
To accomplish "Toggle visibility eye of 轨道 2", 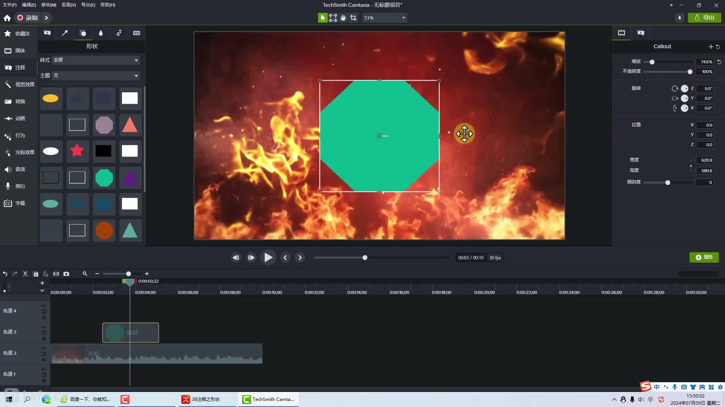I will click(43, 348).
